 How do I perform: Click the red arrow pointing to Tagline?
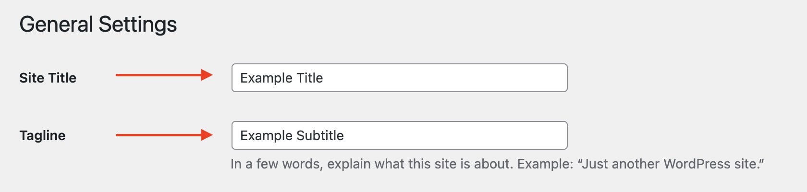pyautogui.click(x=163, y=135)
